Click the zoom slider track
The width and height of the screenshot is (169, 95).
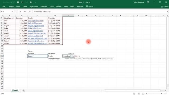[154, 94]
